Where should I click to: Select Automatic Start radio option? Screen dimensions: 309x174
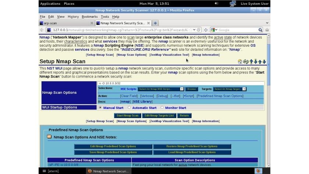point(129,107)
